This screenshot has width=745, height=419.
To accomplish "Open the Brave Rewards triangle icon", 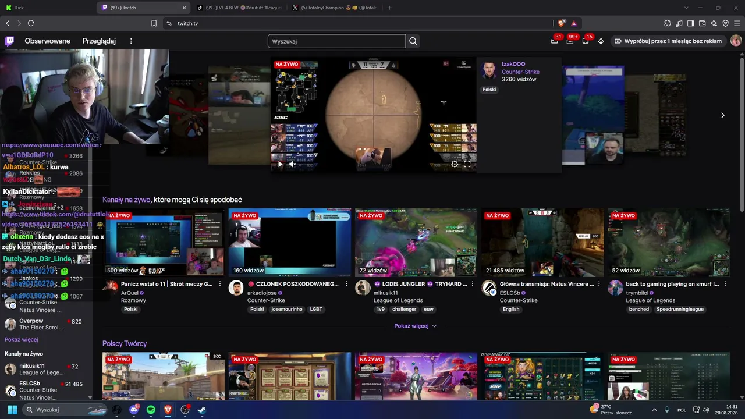I will pyautogui.click(x=574, y=23).
